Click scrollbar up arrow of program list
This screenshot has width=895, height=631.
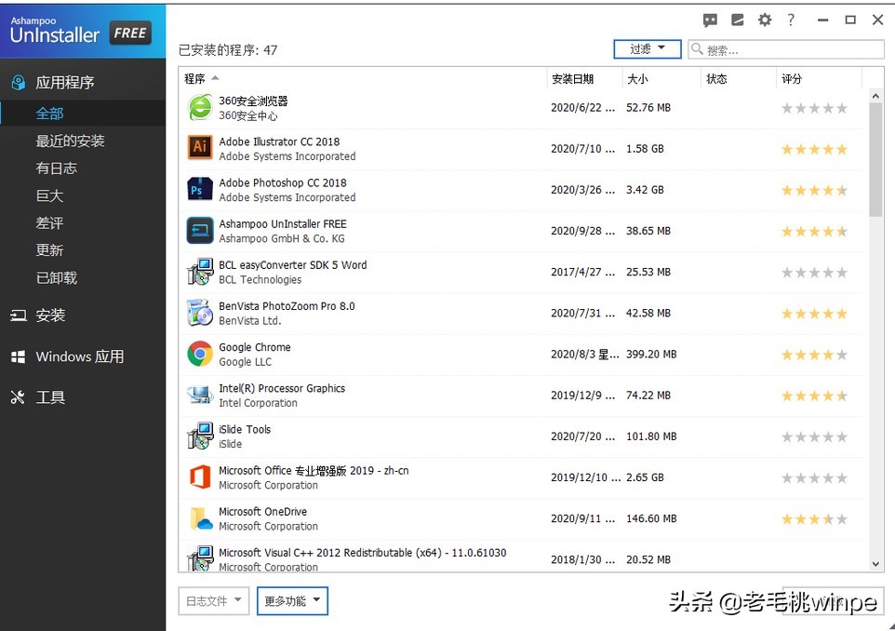875,96
